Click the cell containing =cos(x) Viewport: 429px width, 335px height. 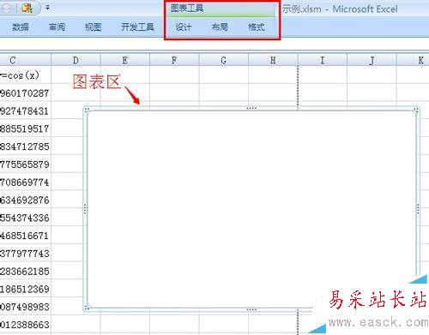click(x=25, y=75)
